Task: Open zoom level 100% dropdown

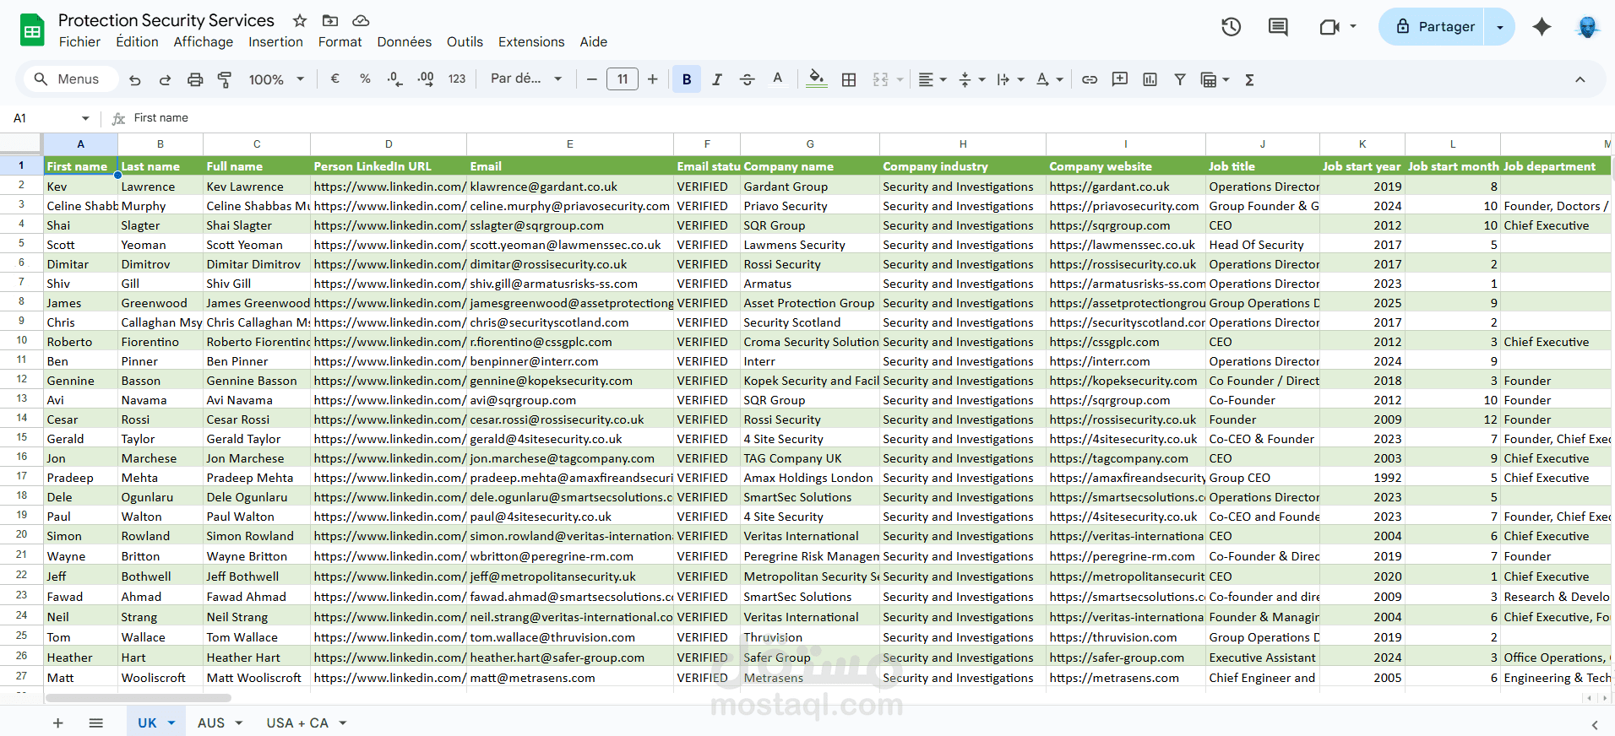Action: tap(276, 79)
